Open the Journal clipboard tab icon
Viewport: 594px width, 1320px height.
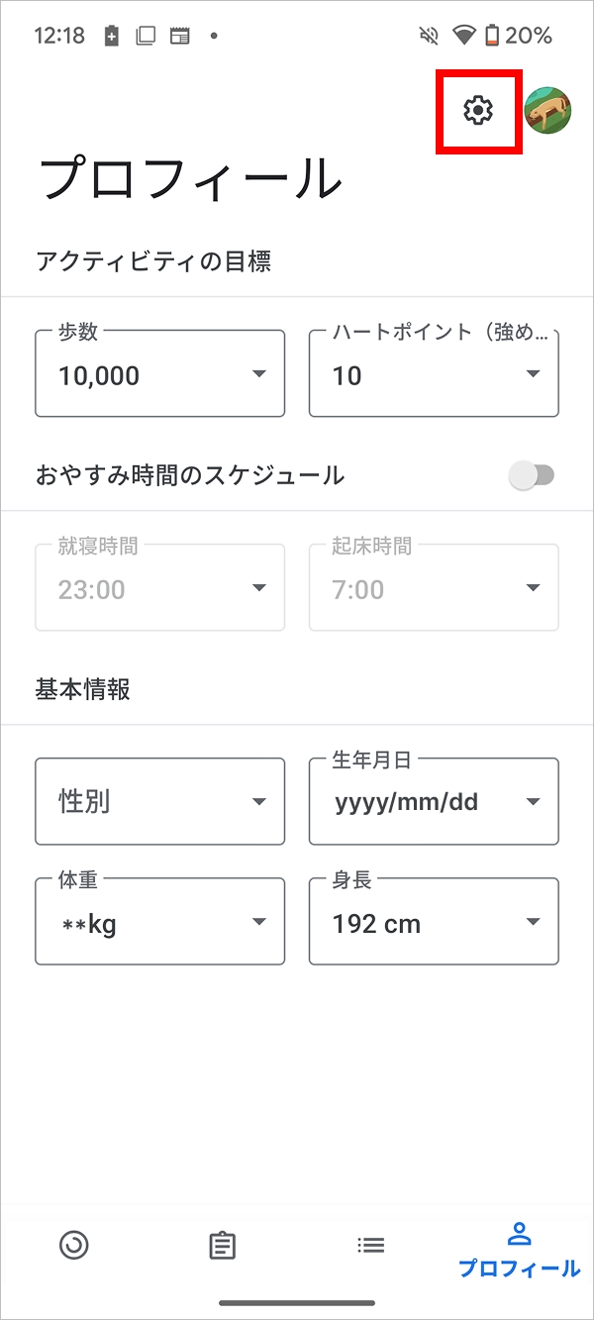[223, 1245]
